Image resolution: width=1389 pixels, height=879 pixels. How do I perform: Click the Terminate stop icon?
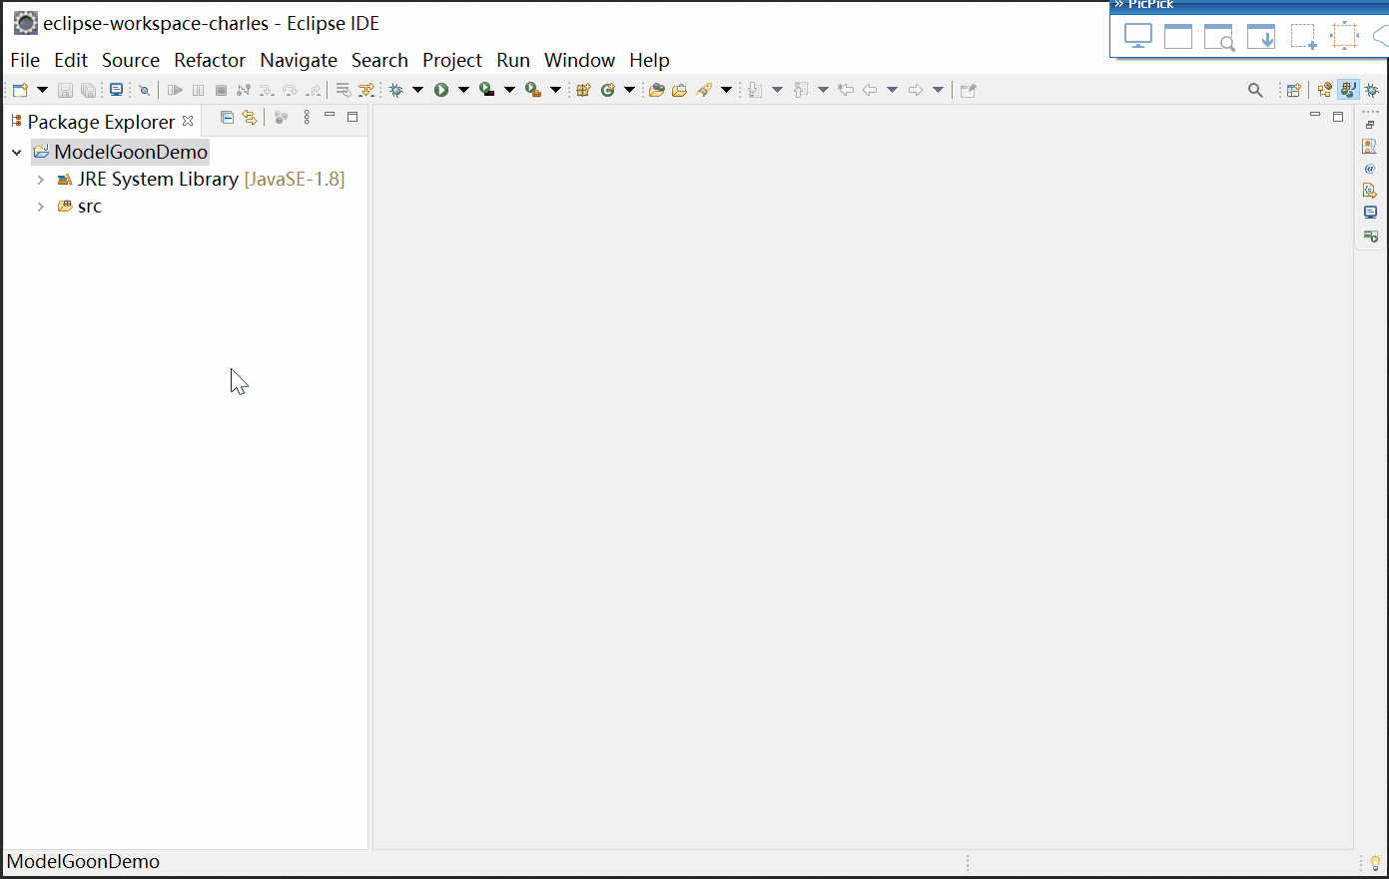pos(221,90)
